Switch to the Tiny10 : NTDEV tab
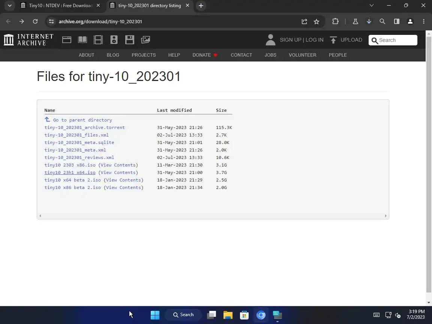 coord(61,6)
